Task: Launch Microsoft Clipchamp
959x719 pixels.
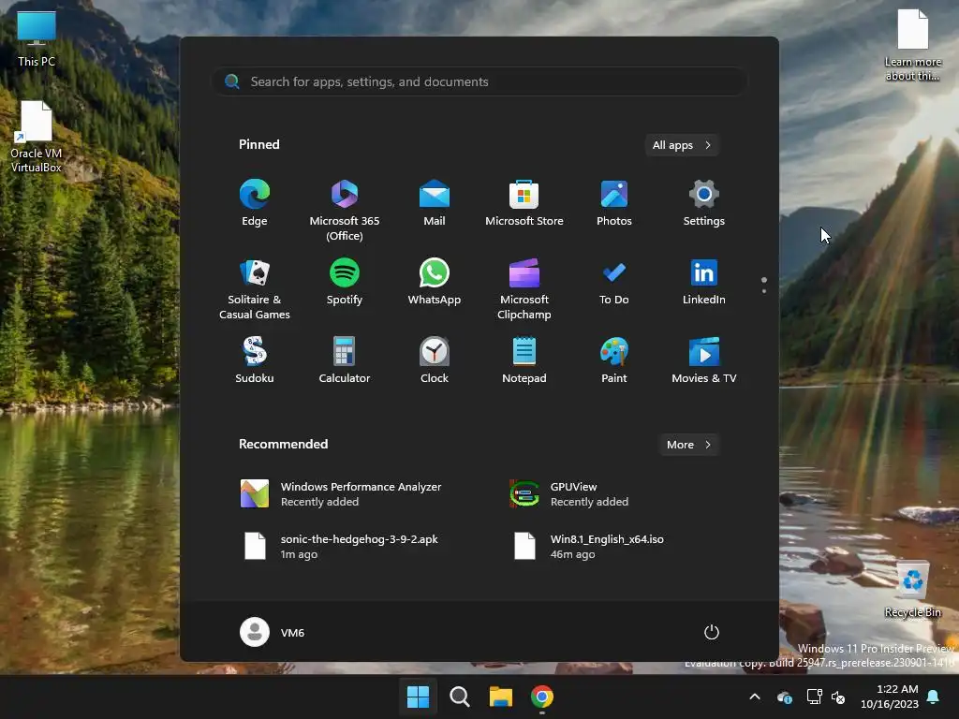Action: pyautogui.click(x=524, y=289)
